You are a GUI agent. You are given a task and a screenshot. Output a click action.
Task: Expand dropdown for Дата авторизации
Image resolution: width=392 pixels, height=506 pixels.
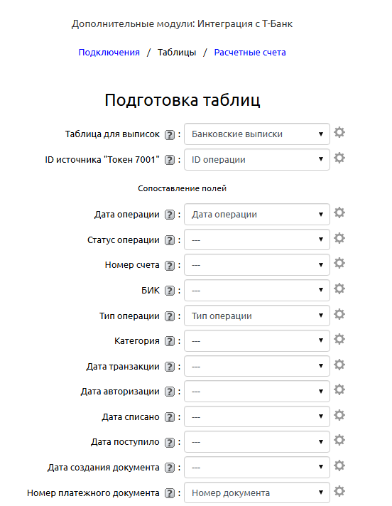coord(257,392)
